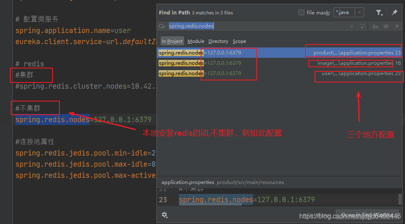The width and height of the screenshot is (405, 224).
Task: Select the In Project scope tab
Action: pos(172,41)
